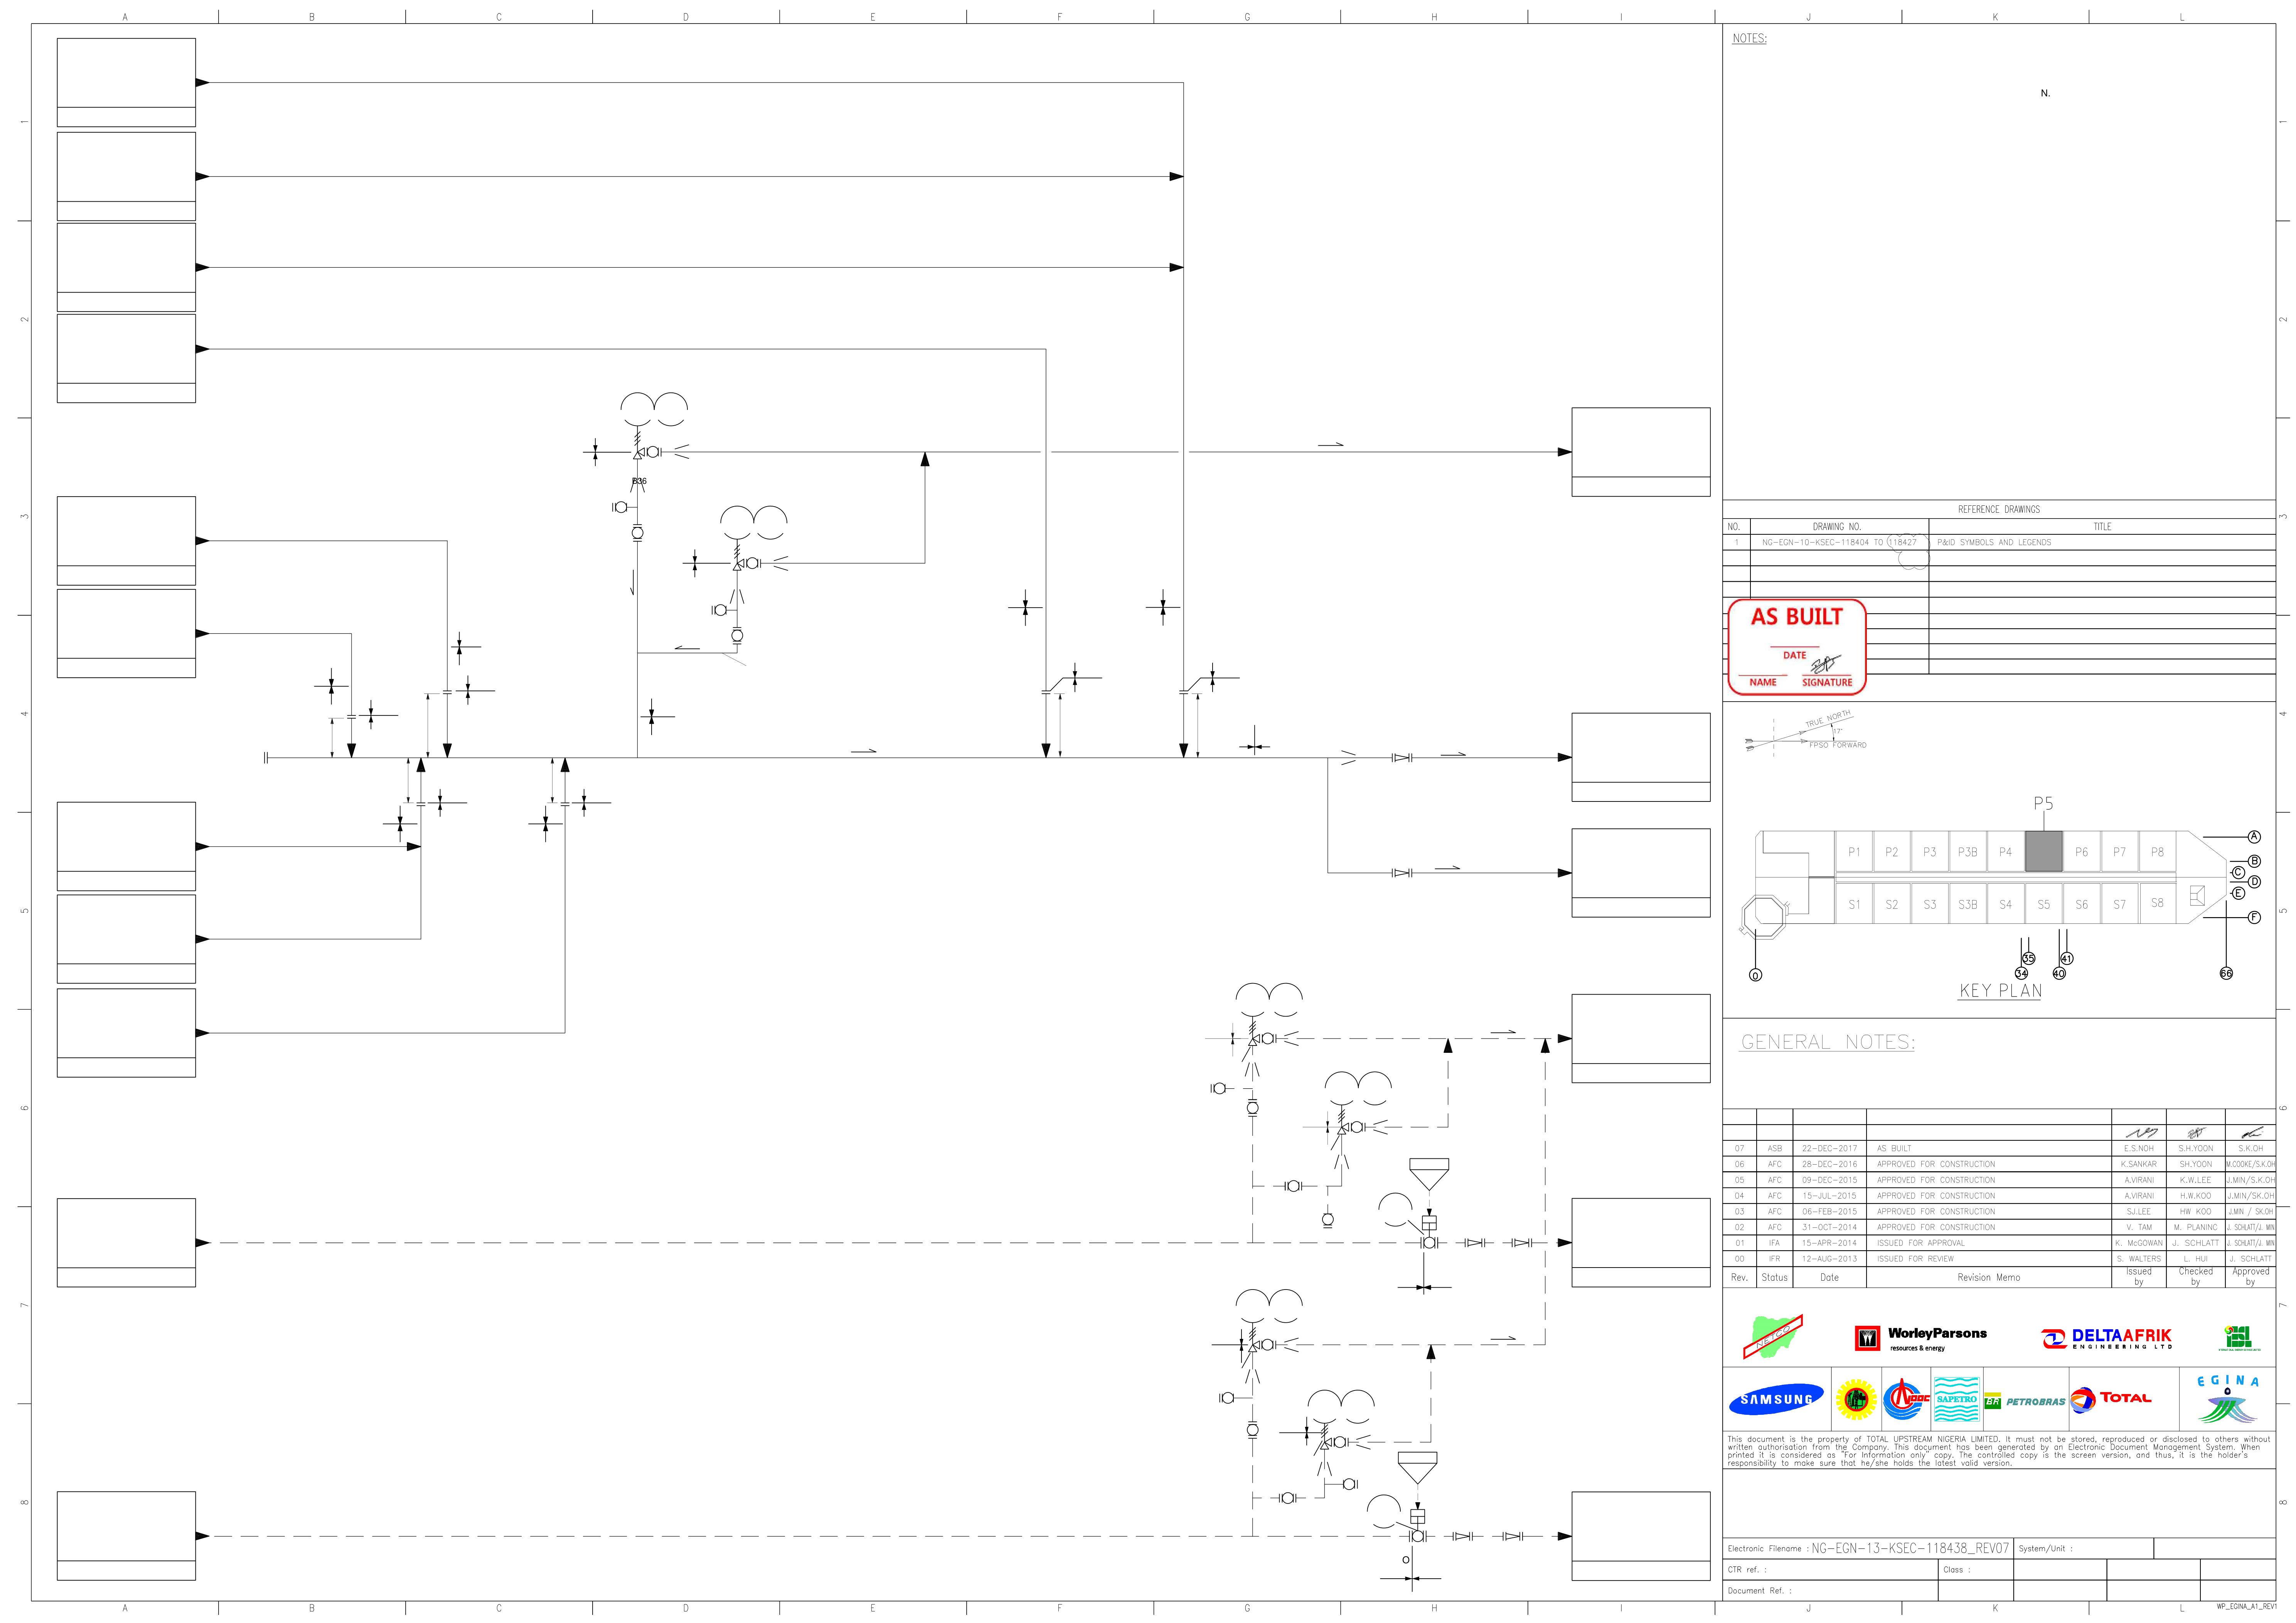Click issuer name 'E.S.NOH'
The height and width of the screenshot is (1623, 2296).
coord(2139,1149)
